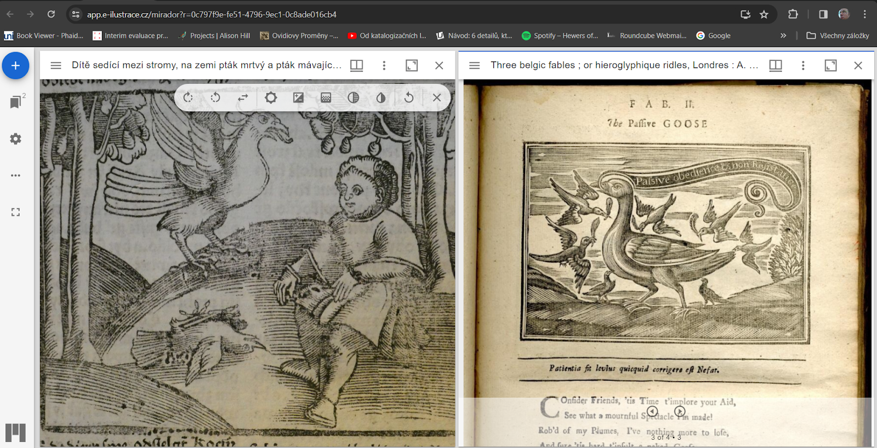
Task: Open 'Všechny záložky' bookmarks folder
Action: [x=838, y=36]
